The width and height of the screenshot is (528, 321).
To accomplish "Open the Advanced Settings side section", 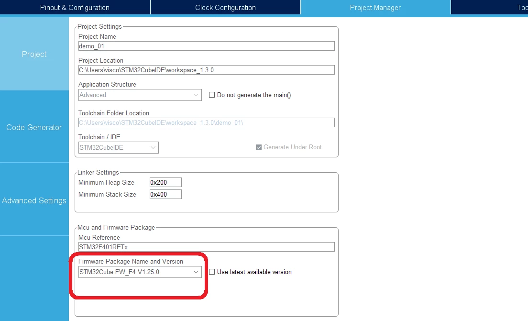I will [x=34, y=200].
